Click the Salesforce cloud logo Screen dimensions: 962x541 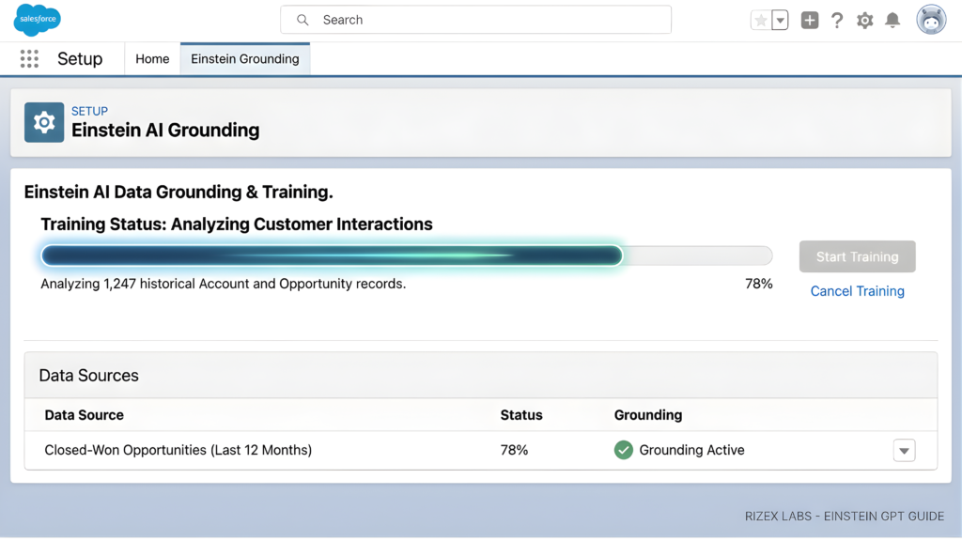tap(36, 19)
